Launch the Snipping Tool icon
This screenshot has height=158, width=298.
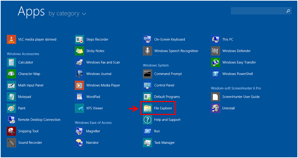(11, 131)
